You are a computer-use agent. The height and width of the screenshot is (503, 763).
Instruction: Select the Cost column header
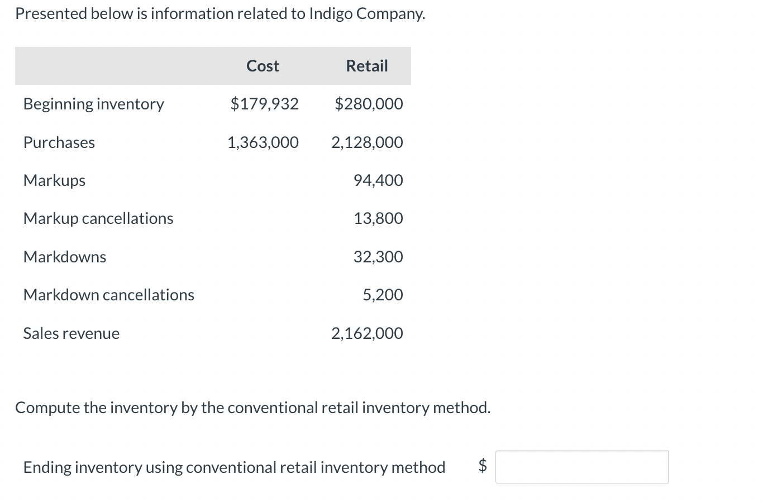263,65
